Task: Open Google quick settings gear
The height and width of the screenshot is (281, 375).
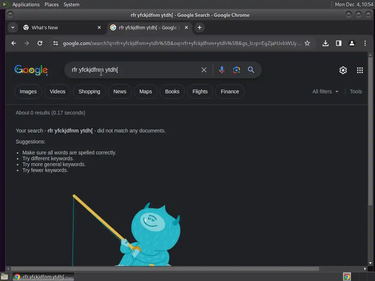Action: [343, 70]
